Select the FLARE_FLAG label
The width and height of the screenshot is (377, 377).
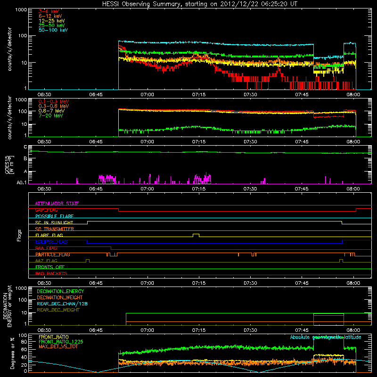click(x=49, y=235)
